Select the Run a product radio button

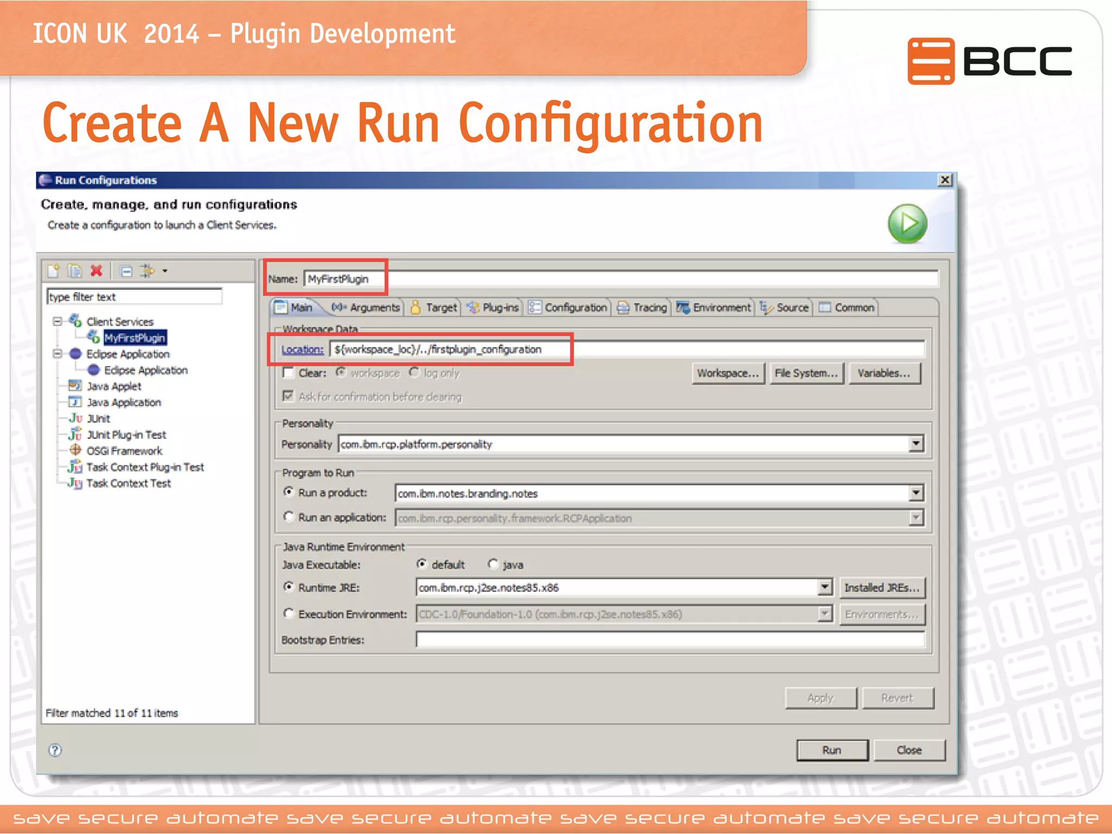click(289, 492)
